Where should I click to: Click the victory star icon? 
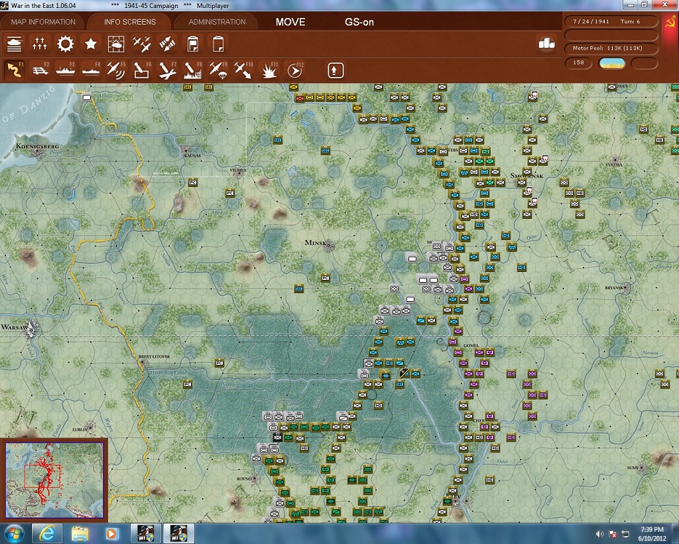90,44
